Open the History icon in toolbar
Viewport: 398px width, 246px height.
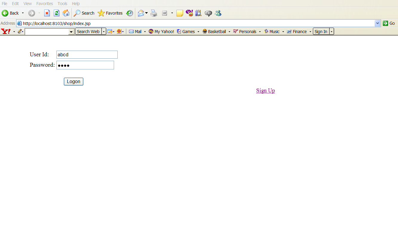(x=130, y=13)
